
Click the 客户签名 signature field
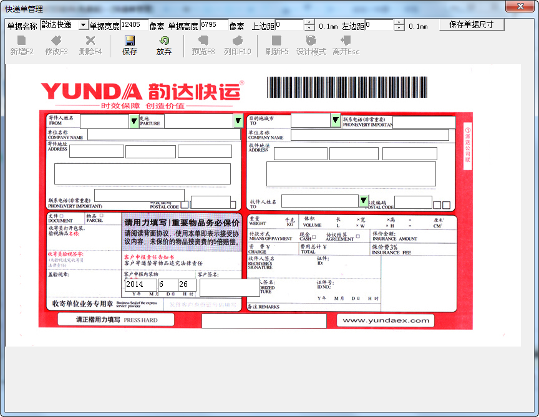coord(230,287)
